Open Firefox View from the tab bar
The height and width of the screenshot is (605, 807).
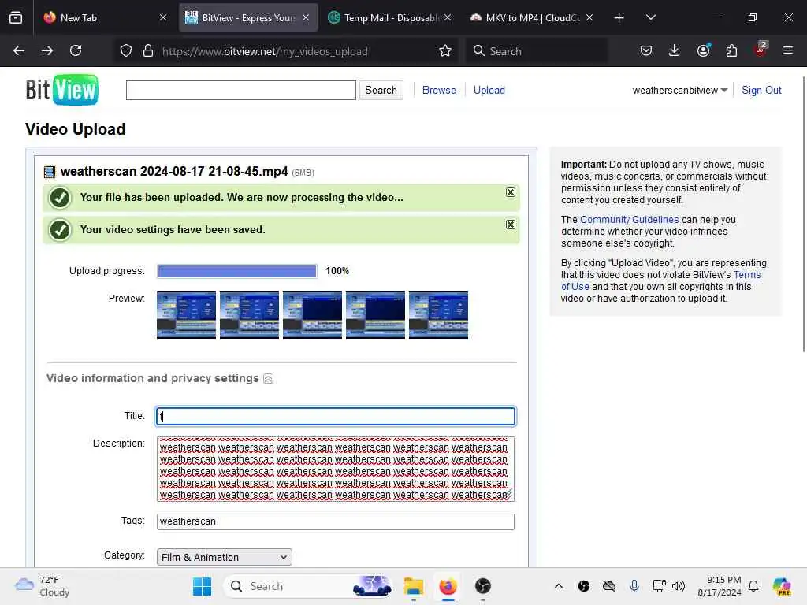click(x=16, y=17)
